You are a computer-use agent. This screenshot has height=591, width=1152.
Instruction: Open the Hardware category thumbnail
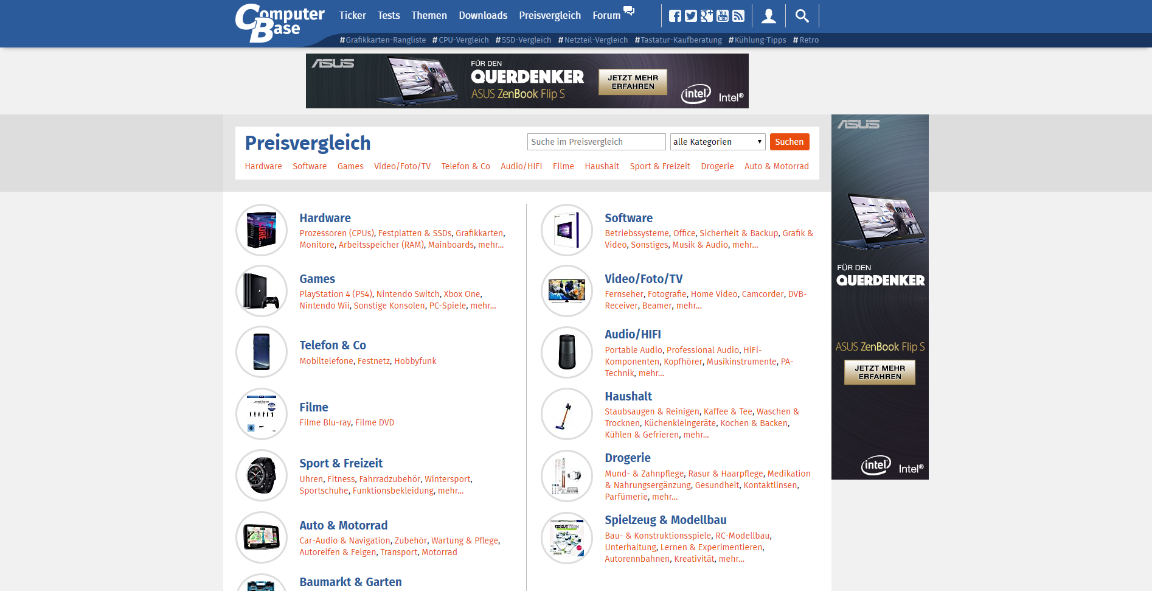click(x=262, y=230)
